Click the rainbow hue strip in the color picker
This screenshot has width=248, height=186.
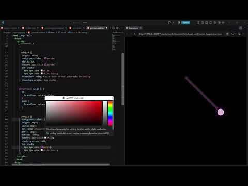110,113
